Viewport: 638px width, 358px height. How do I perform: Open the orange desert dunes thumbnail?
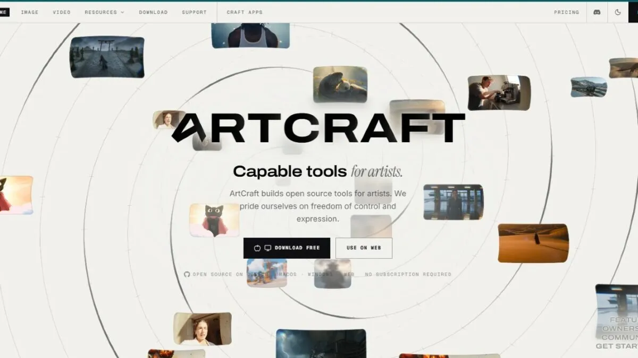coord(533,243)
